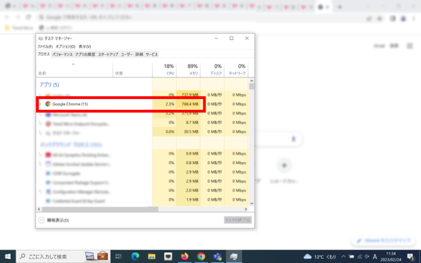Click the microphone voice search icon
The image size is (421, 263).
coord(293,139)
